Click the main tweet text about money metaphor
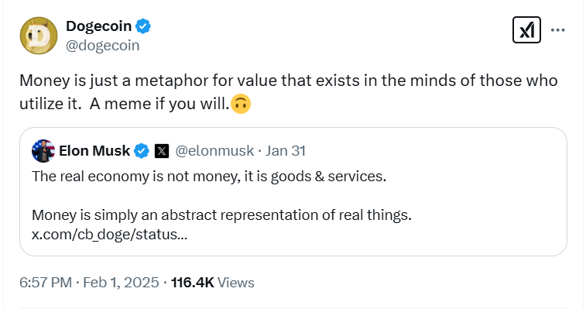 coord(289,92)
